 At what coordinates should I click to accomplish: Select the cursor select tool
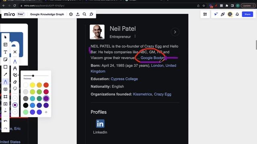5,37
